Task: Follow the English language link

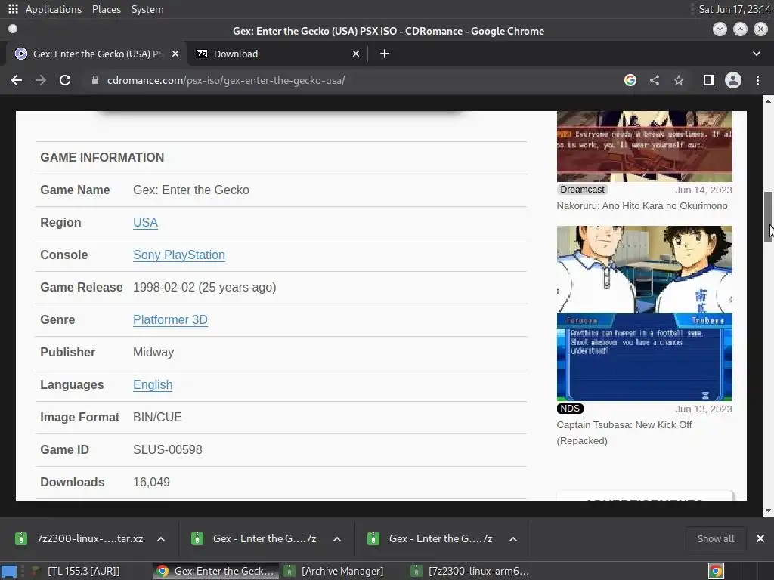Action: (x=153, y=385)
